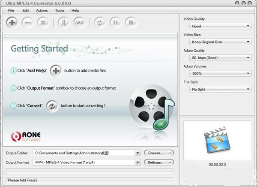Click the Remove file minus toolbar icon

(27, 23)
